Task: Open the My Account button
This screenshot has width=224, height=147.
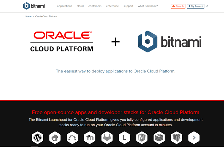Action: pos(196,6)
